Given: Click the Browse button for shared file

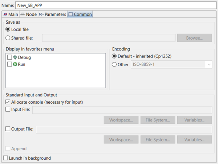Looking at the screenshot, I should pos(194,37).
